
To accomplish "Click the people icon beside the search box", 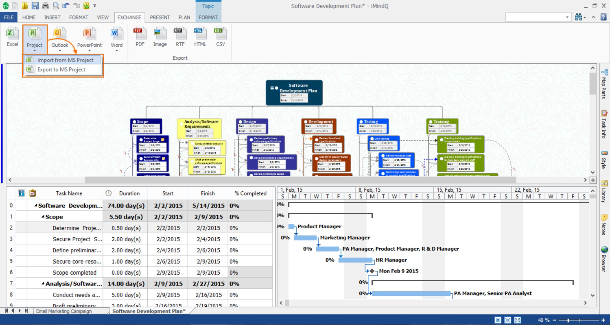I will (x=578, y=17).
